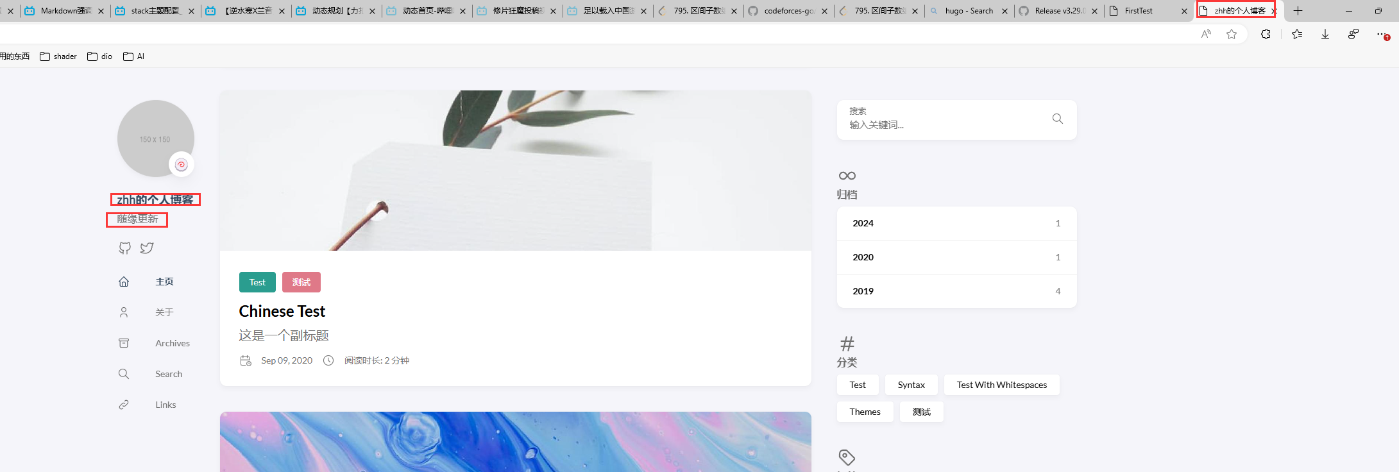This screenshot has width=1399, height=472.
Task: Click the person icon beside 关于
Action: 124,312
